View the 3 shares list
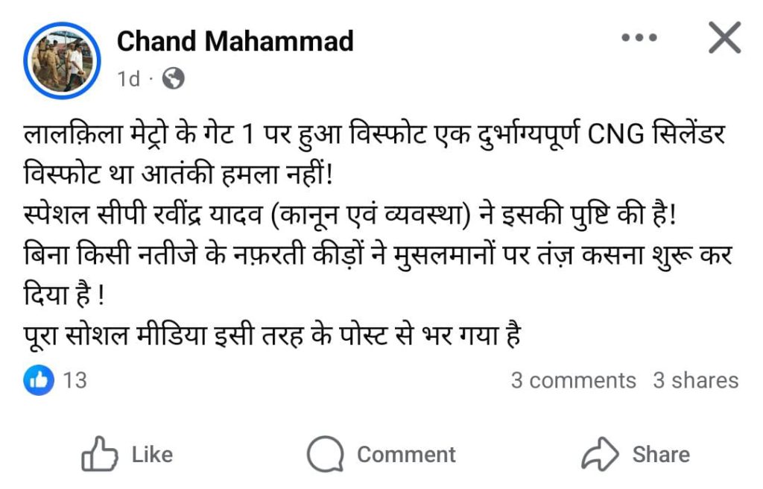This screenshot has height=489, width=763. [695, 380]
